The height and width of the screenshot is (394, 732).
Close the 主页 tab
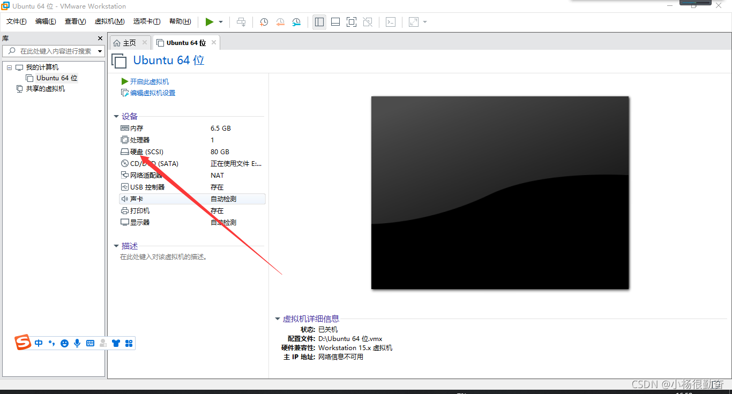click(145, 42)
